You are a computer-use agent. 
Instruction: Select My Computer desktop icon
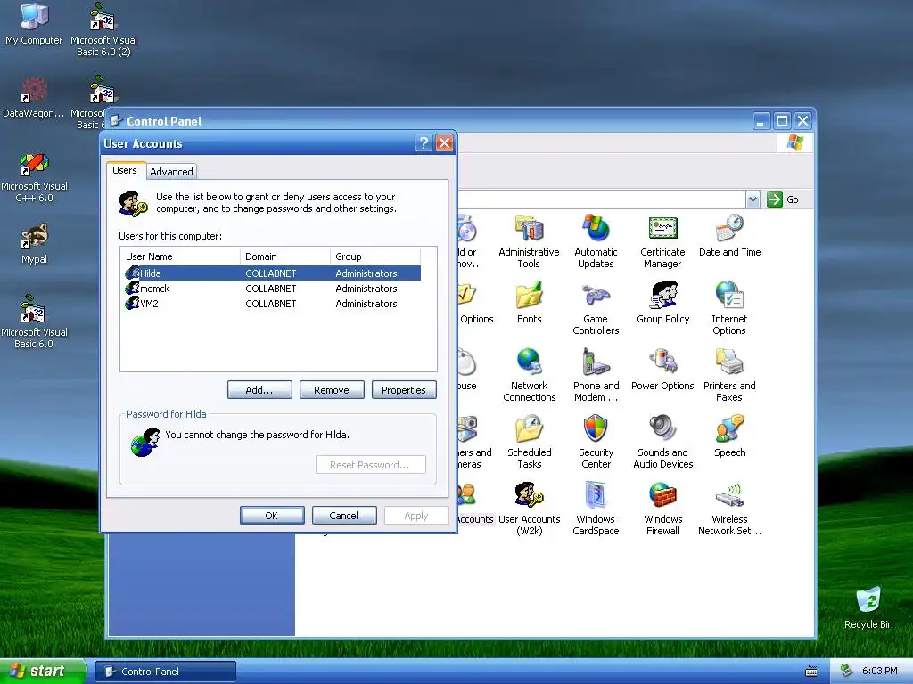pos(34,24)
